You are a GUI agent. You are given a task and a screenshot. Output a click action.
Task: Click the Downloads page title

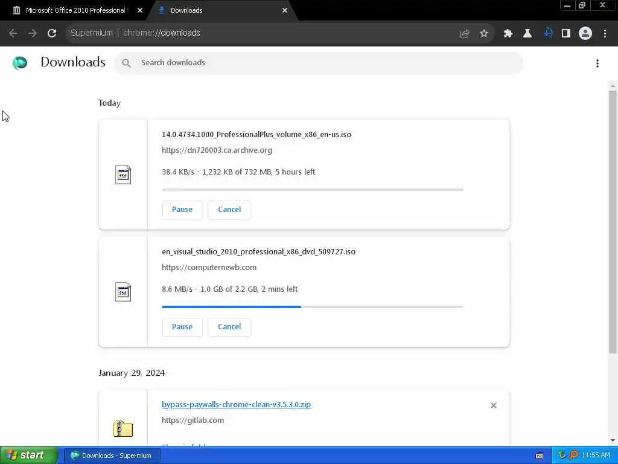coord(73,62)
